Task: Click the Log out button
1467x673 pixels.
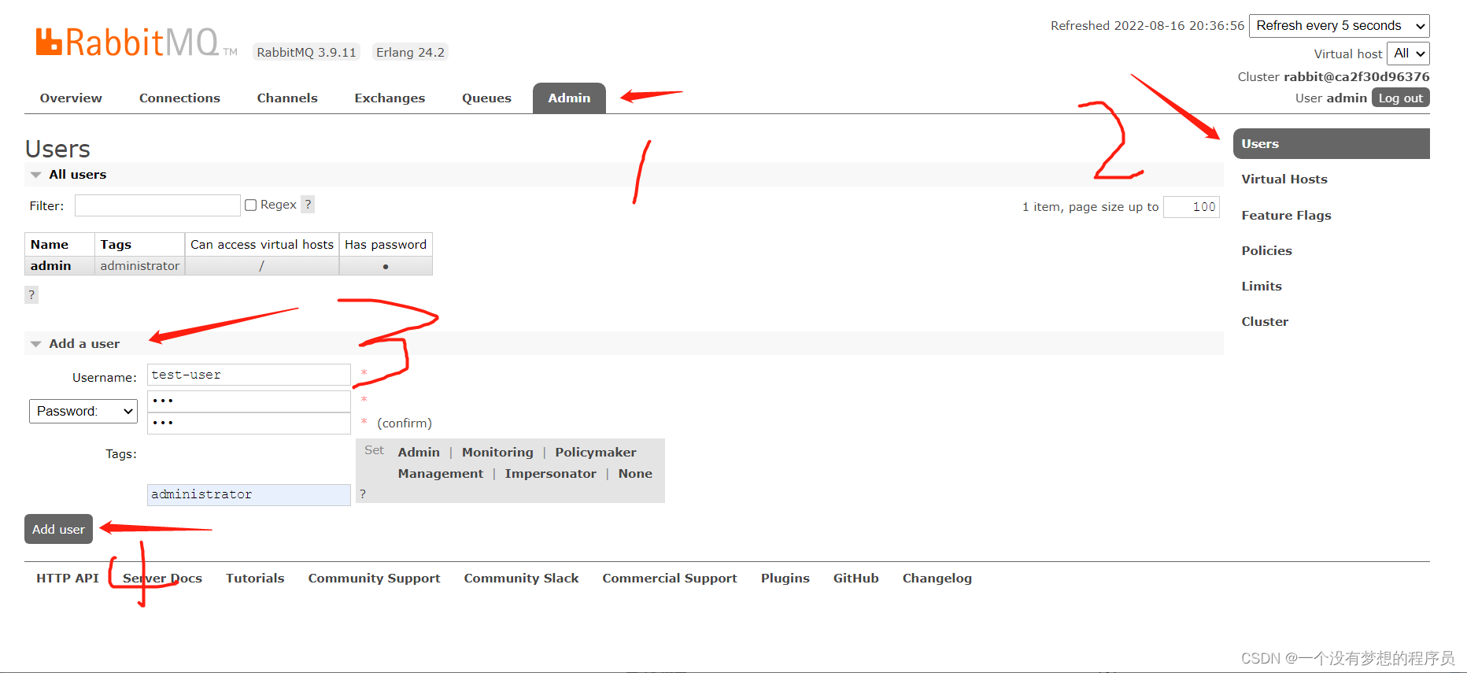Action: coord(1400,98)
